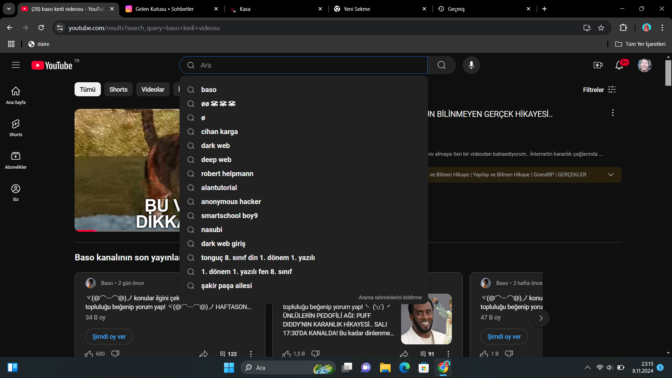The image size is (672, 378).
Task: Go to Shorts in the sidebar
Action: coord(16,128)
